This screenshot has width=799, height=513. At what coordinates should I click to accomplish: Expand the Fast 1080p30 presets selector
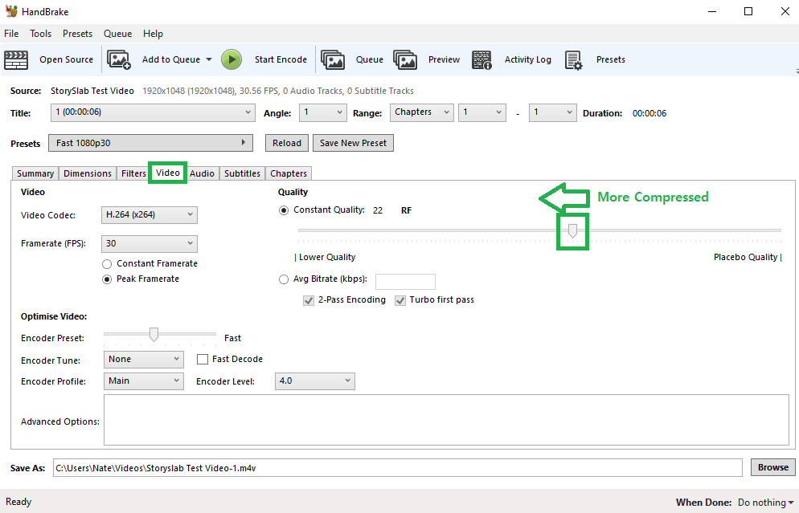click(151, 143)
